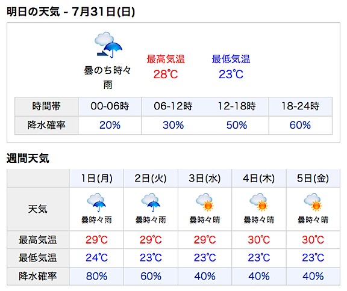Click tomorrow's low temperature 23℃

[231, 74]
